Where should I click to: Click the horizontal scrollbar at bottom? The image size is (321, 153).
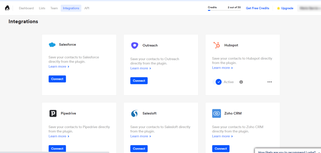click(x=55, y=152)
